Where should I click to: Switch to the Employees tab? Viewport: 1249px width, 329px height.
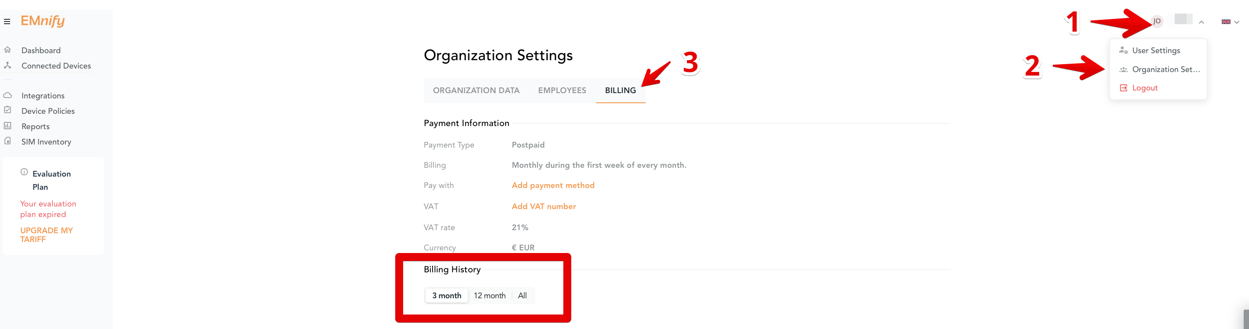click(x=562, y=90)
